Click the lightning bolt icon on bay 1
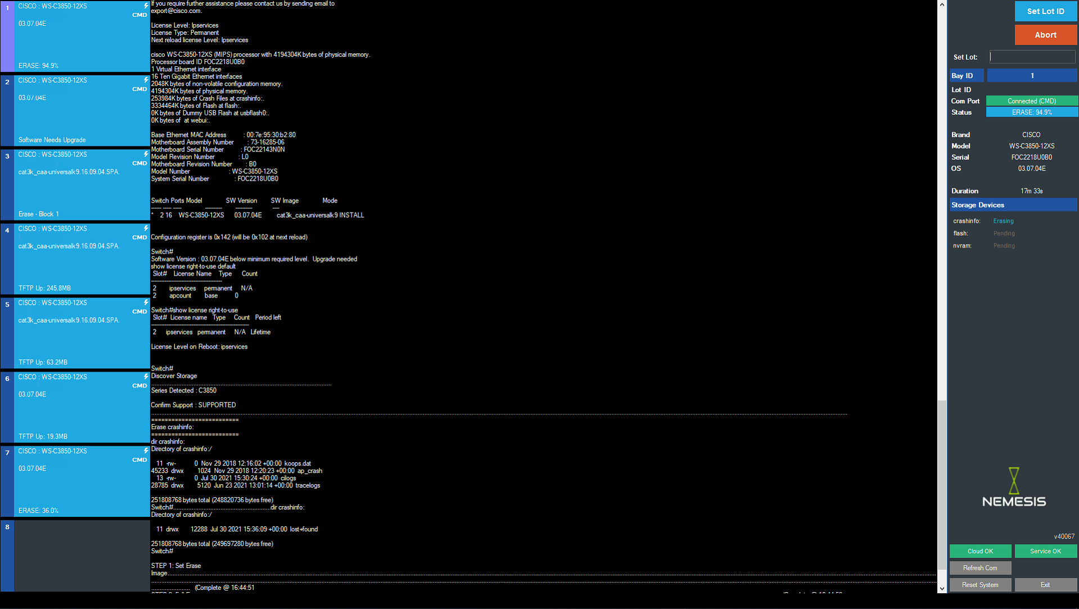The height and width of the screenshot is (609, 1079). [x=146, y=4]
